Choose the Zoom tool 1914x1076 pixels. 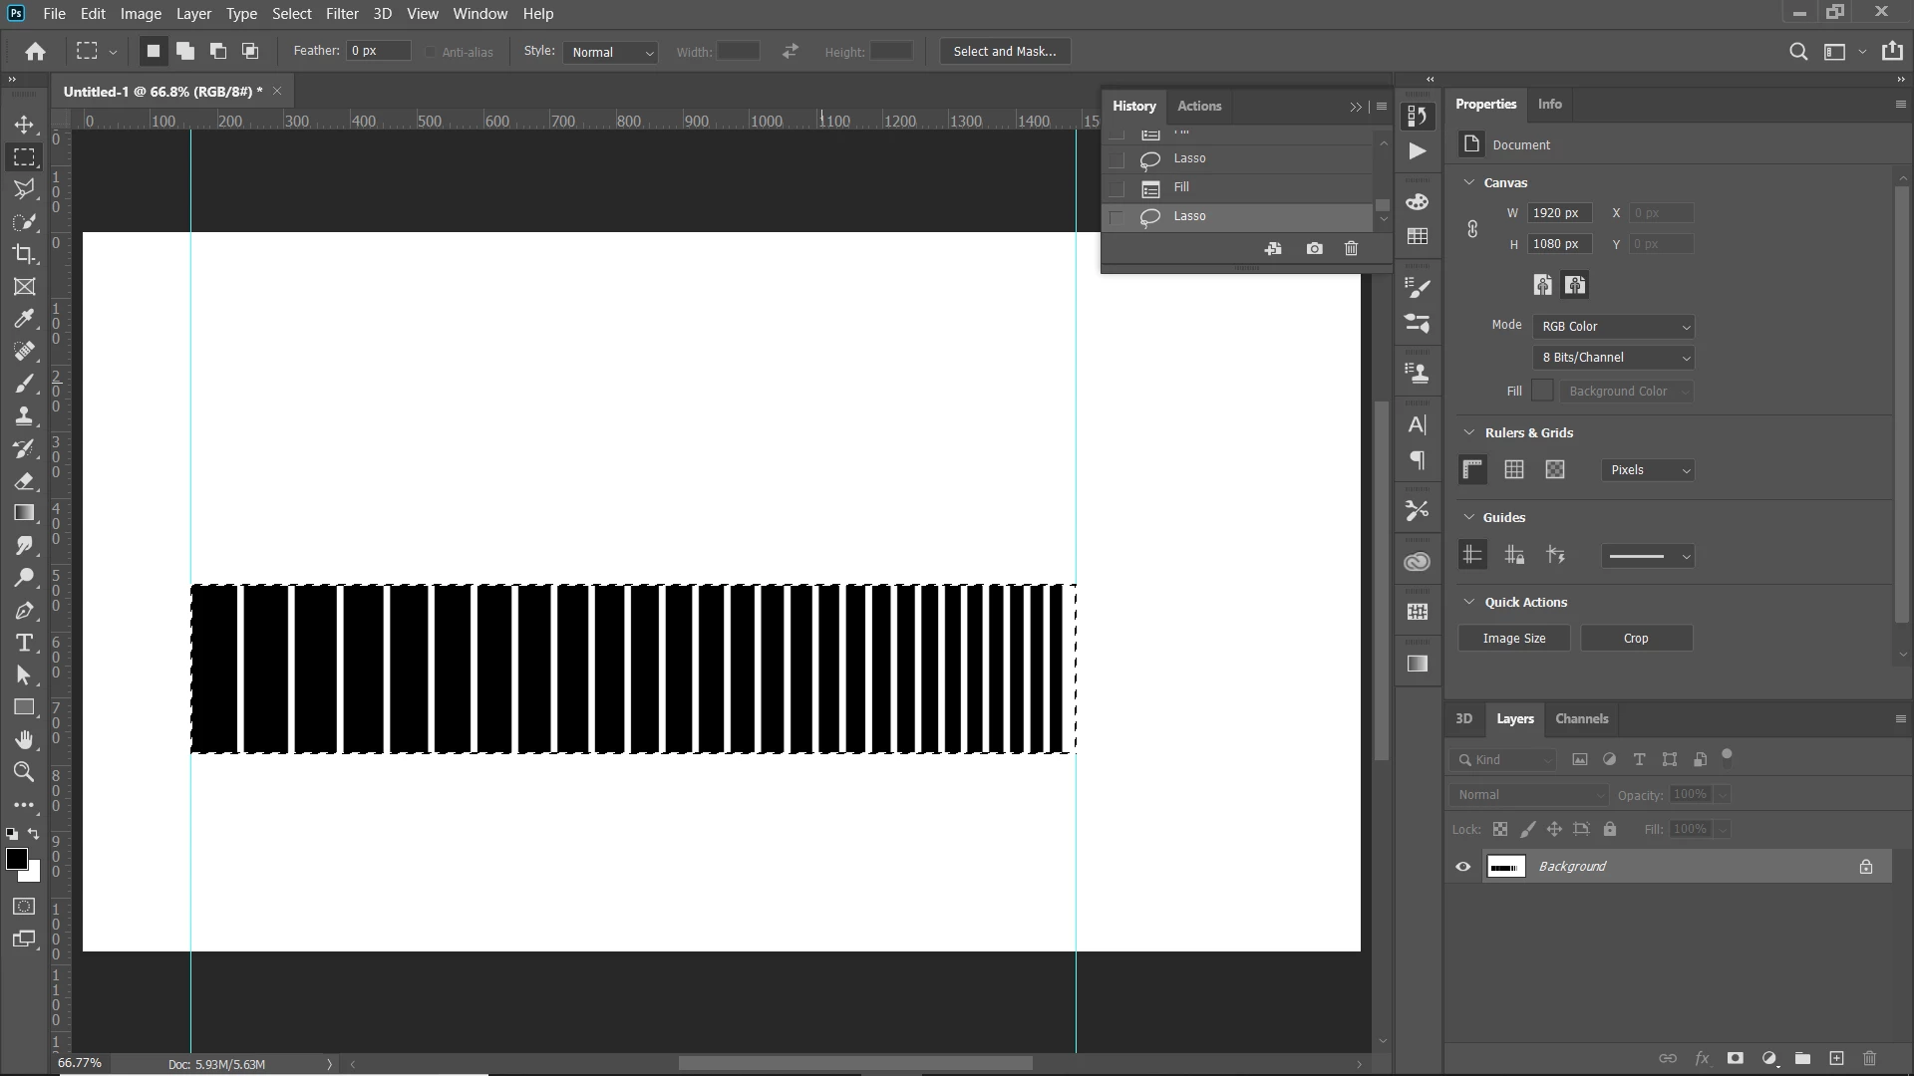coord(24,771)
